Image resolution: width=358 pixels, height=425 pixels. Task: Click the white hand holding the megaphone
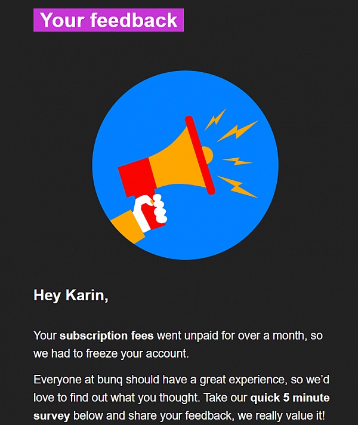(x=150, y=213)
